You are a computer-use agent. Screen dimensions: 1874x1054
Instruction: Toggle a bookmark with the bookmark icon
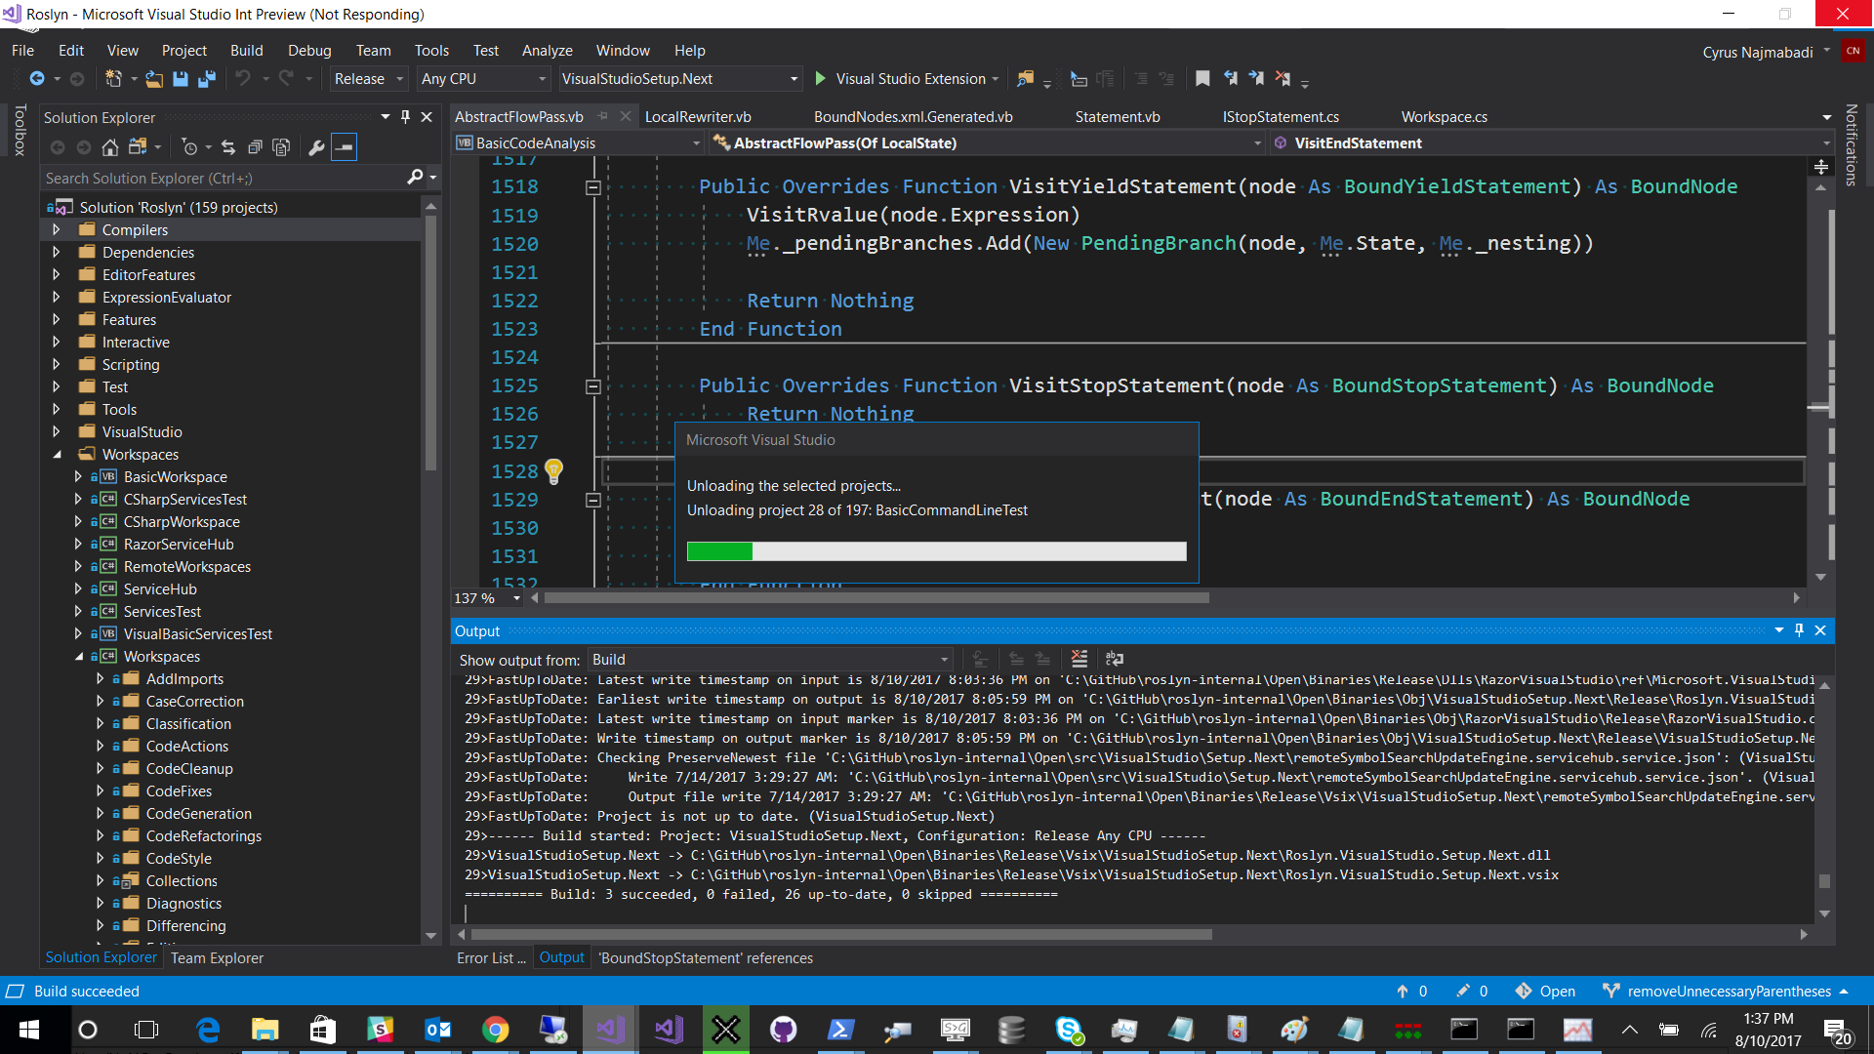1202,79
